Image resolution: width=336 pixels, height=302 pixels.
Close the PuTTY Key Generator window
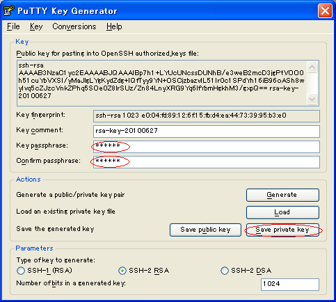click(325, 10)
